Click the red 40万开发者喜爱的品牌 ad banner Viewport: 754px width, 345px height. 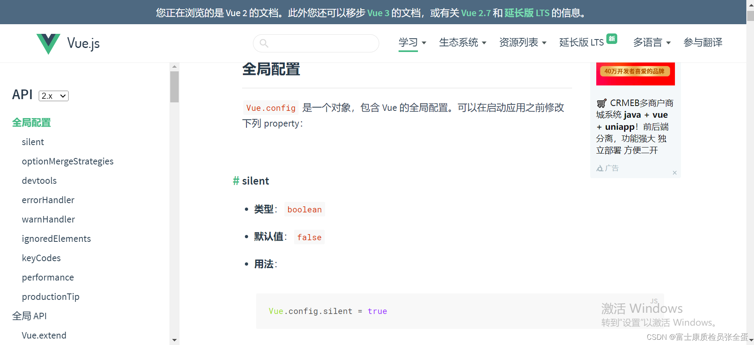[635, 74]
